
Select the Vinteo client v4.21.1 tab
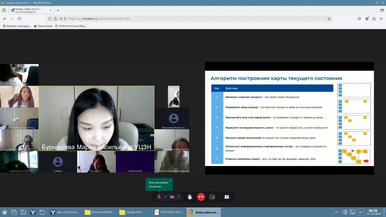pos(31,10)
